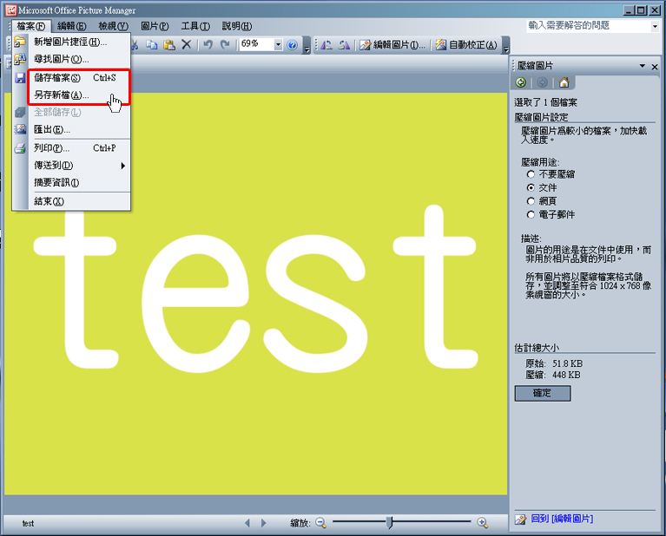The image size is (666, 536).
Task: Select the 電子郵件 (E-mail) radio button
Action: pyautogui.click(x=531, y=214)
